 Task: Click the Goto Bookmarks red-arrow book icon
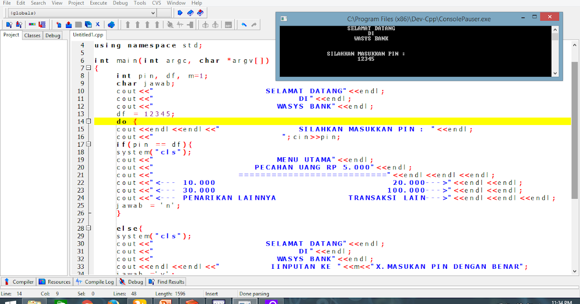point(200,13)
